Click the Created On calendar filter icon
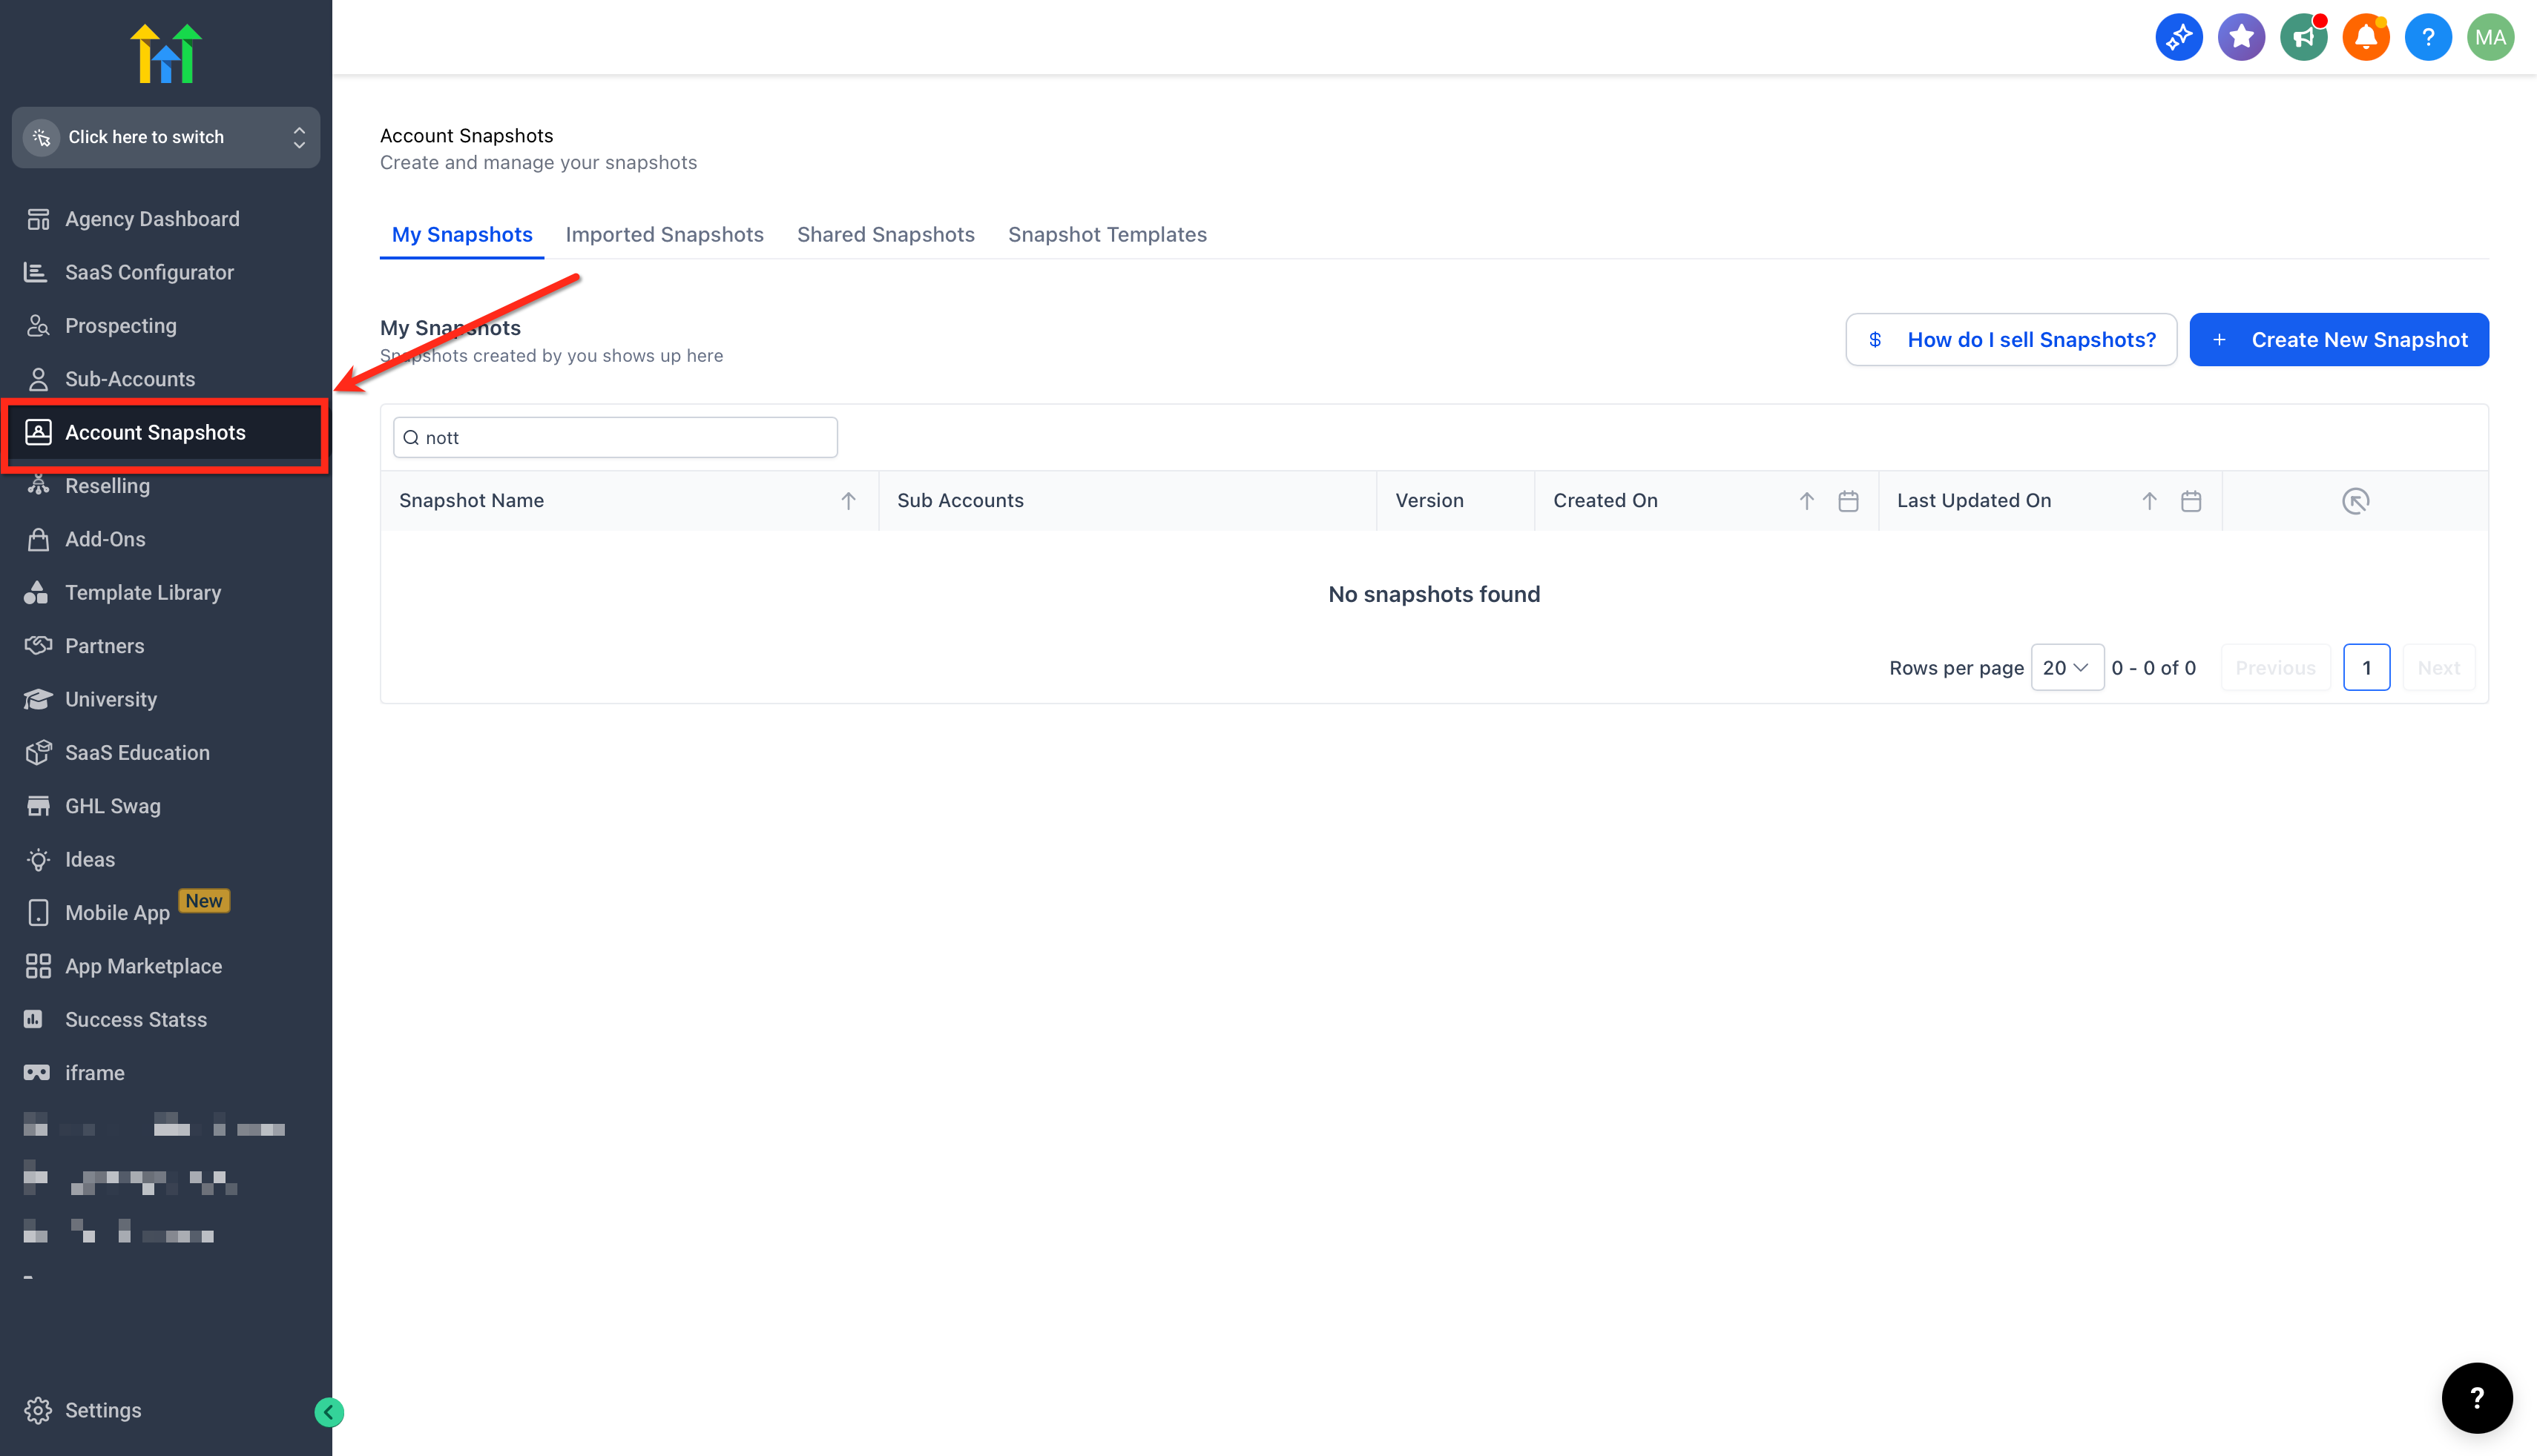 [x=1848, y=501]
